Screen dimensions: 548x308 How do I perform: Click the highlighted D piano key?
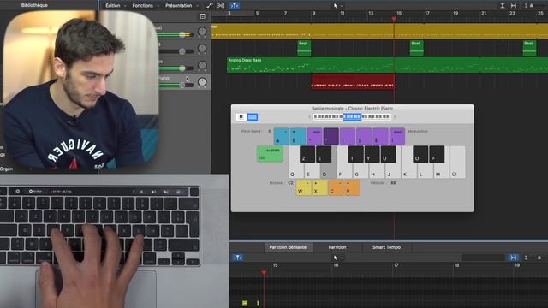329,171
